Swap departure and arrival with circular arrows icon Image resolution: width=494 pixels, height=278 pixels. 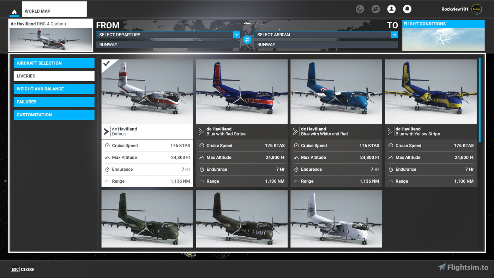pos(247,40)
